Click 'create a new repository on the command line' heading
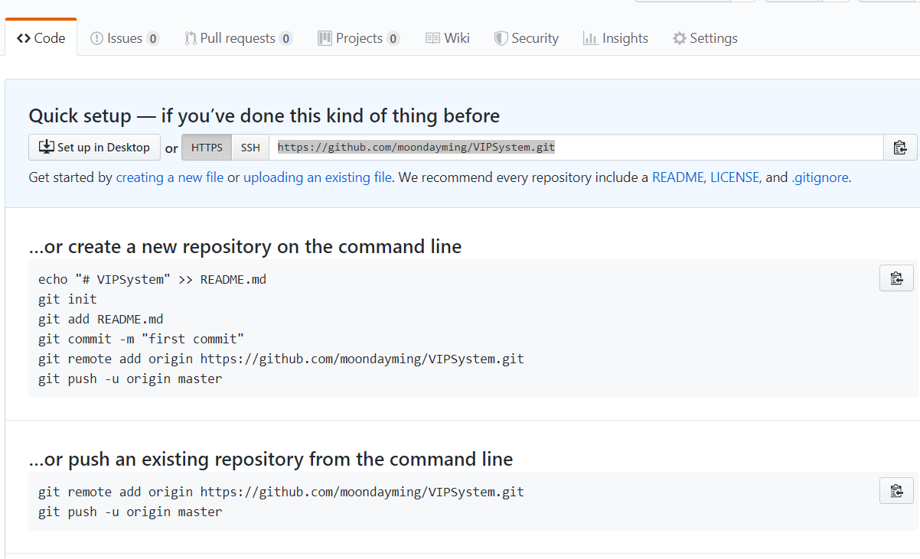The image size is (920, 559). [x=245, y=247]
